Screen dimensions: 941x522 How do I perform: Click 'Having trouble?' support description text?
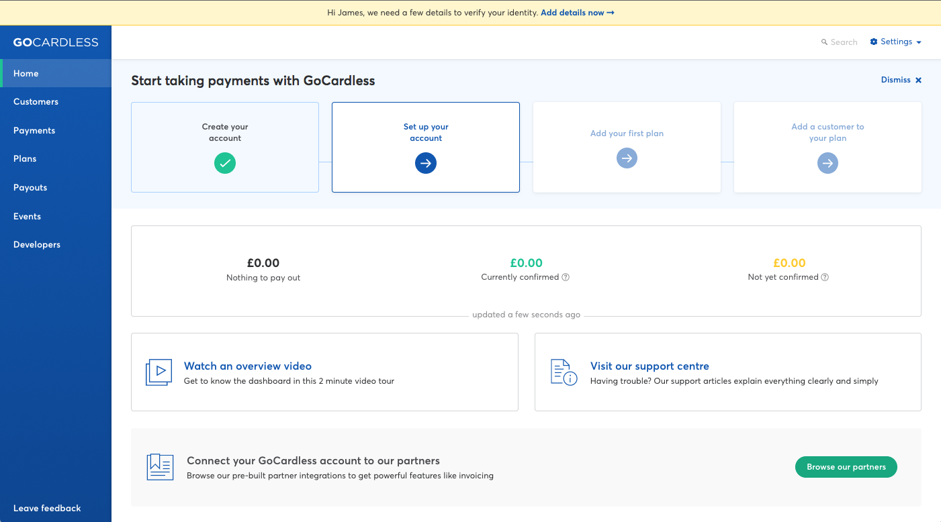coord(734,381)
